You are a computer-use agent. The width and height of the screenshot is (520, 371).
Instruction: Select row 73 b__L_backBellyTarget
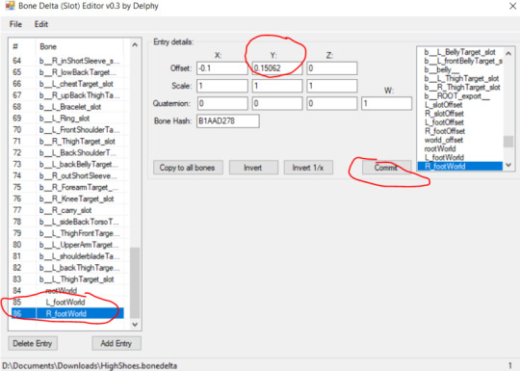click(67, 164)
